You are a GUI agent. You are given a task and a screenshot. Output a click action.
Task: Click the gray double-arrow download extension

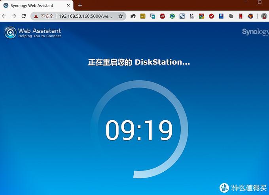pos(231,16)
